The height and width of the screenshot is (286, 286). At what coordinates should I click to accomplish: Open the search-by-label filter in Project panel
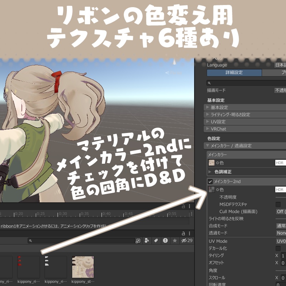[156, 240]
